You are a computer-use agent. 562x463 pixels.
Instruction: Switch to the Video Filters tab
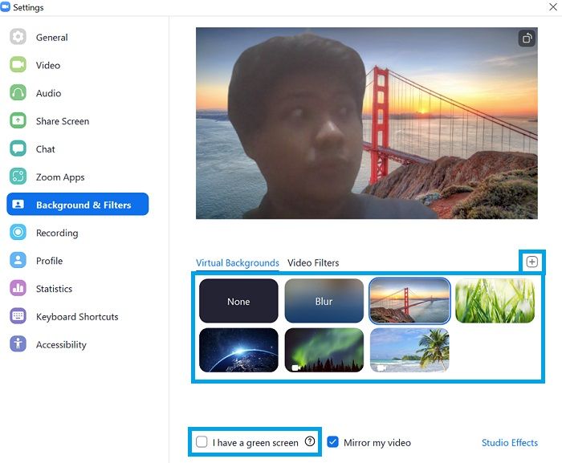pyautogui.click(x=313, y=263)
